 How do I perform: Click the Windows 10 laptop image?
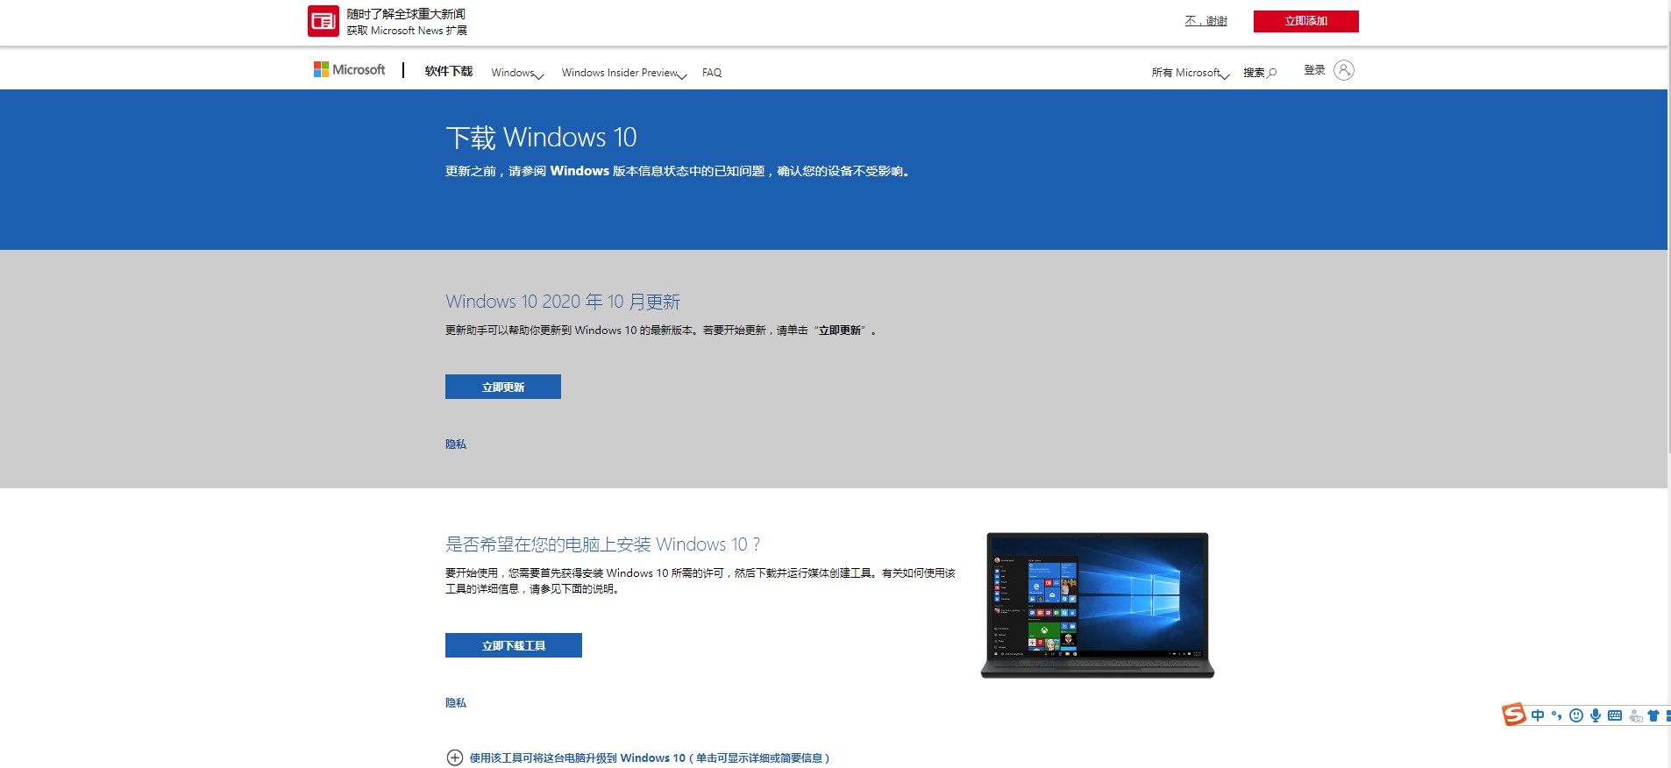tap(1098, 605)
